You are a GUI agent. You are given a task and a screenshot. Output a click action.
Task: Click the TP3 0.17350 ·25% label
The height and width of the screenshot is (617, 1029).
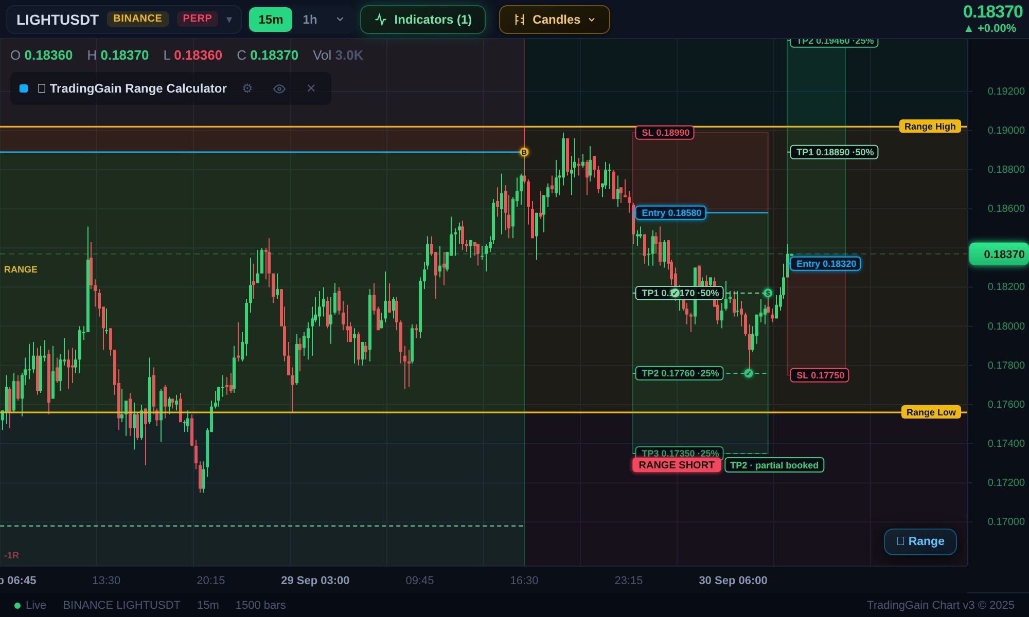tap(679, 453)
